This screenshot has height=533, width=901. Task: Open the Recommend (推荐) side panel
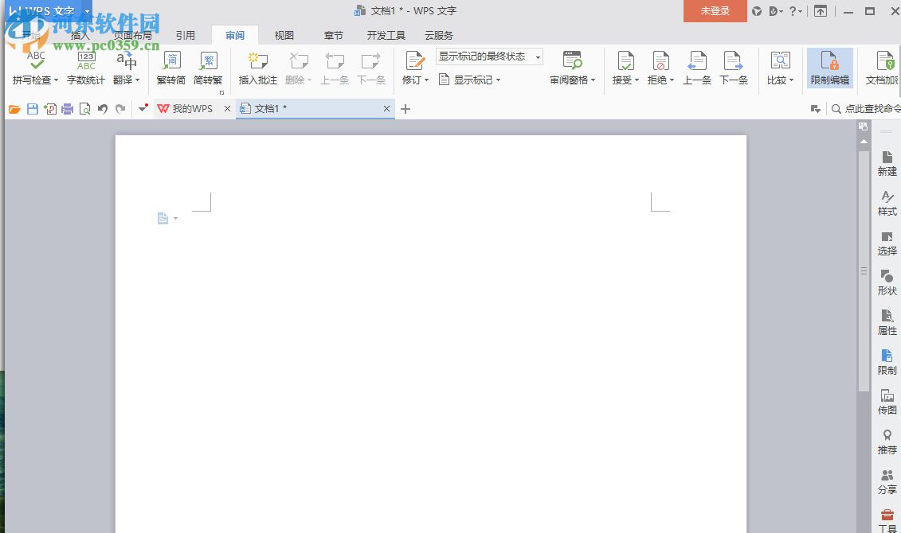click(887, 442)
